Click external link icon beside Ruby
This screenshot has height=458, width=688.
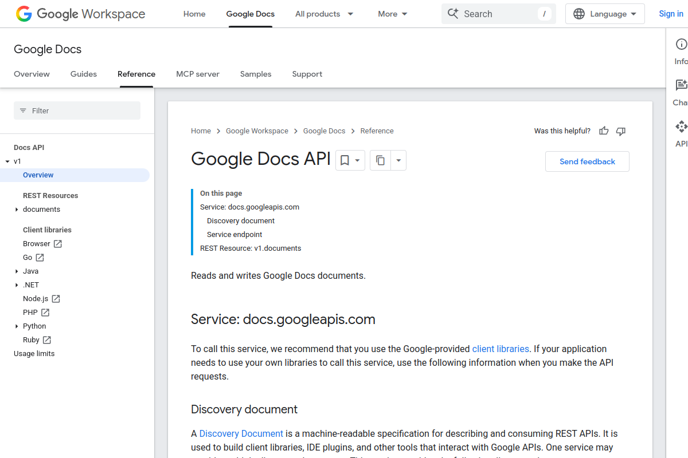(46, 340)
